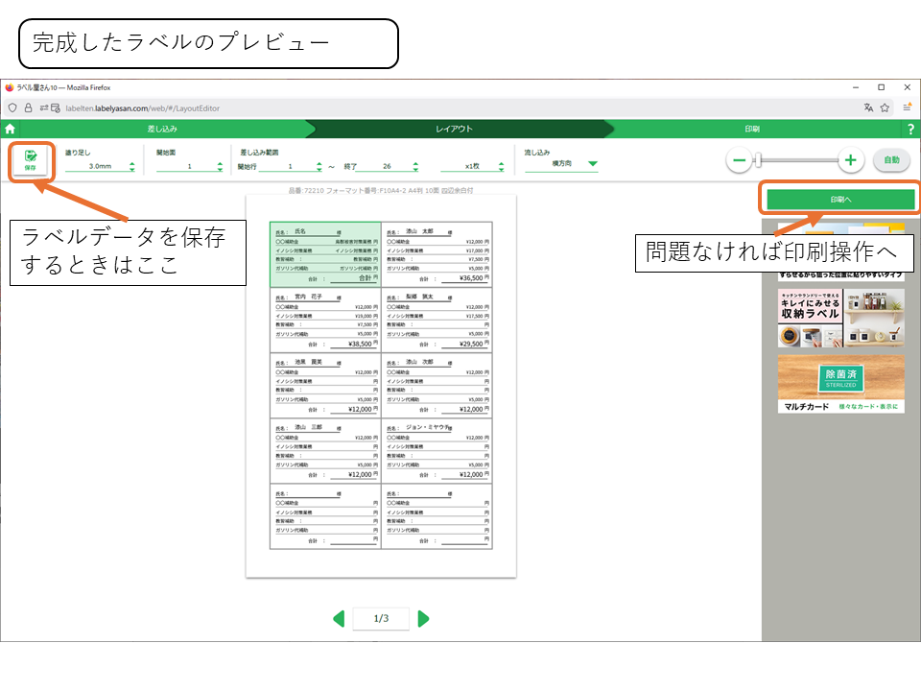This screenshot has width=921, height=691.
Task: Go to home via house icon
Action: point(11,129)
